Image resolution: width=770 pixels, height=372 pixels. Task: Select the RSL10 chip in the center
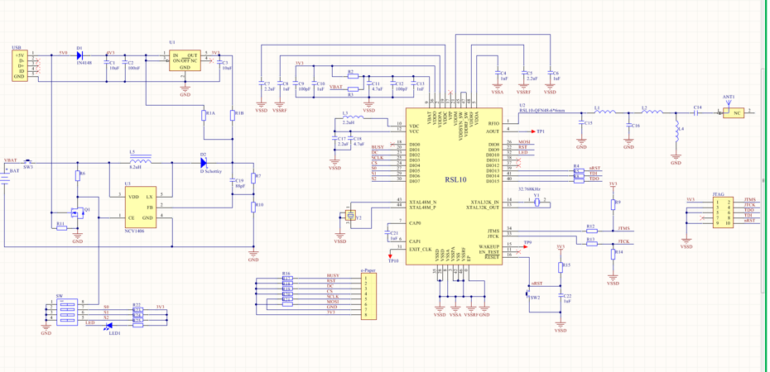[455, 179]
